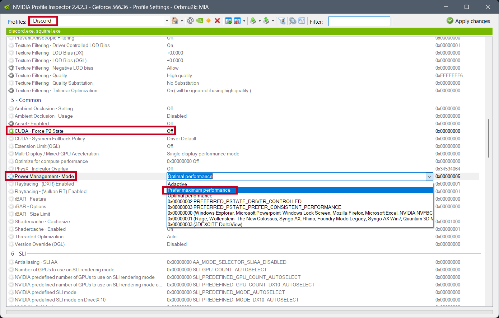
Task: Pick PREFERRED_PSTATE_DRIVER_CONTROLLED list entry
Action: (299, 201)
